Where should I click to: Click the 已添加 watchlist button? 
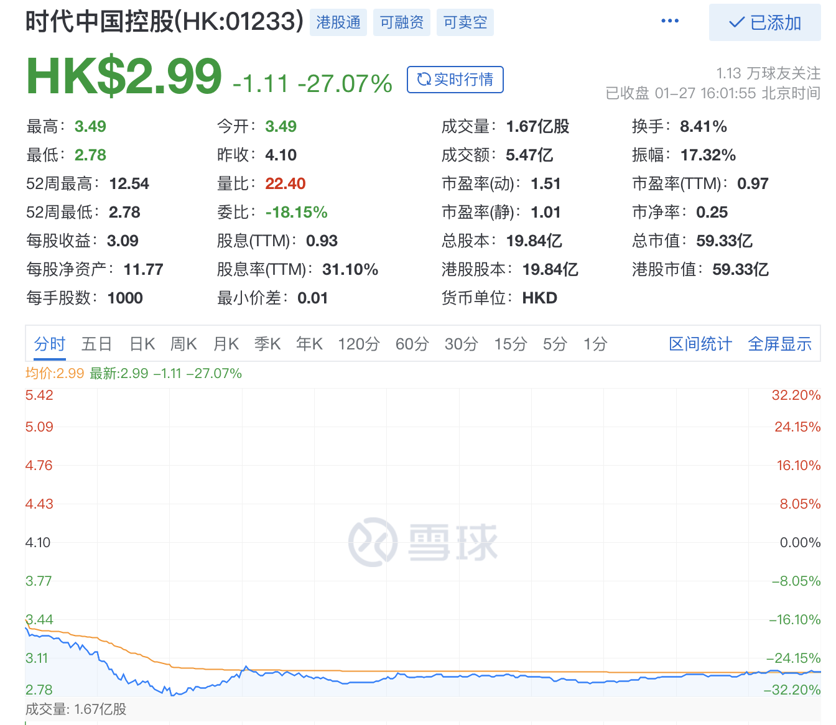click(765, 23)
